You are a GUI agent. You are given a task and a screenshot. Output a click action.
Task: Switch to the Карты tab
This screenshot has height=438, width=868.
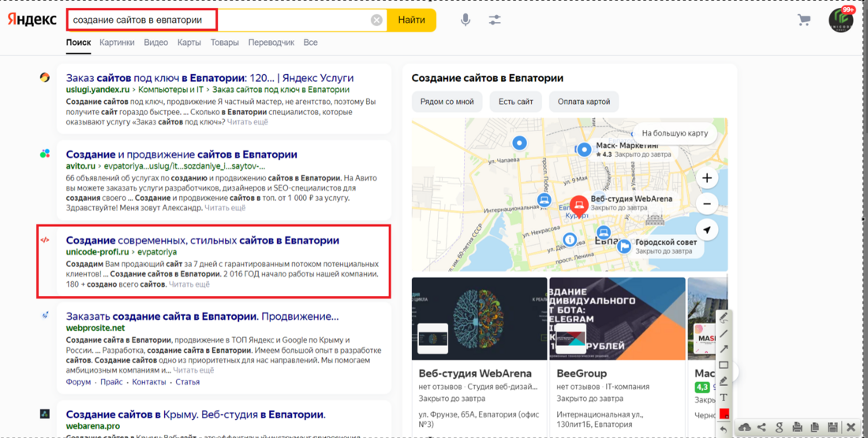click(189, 43)
